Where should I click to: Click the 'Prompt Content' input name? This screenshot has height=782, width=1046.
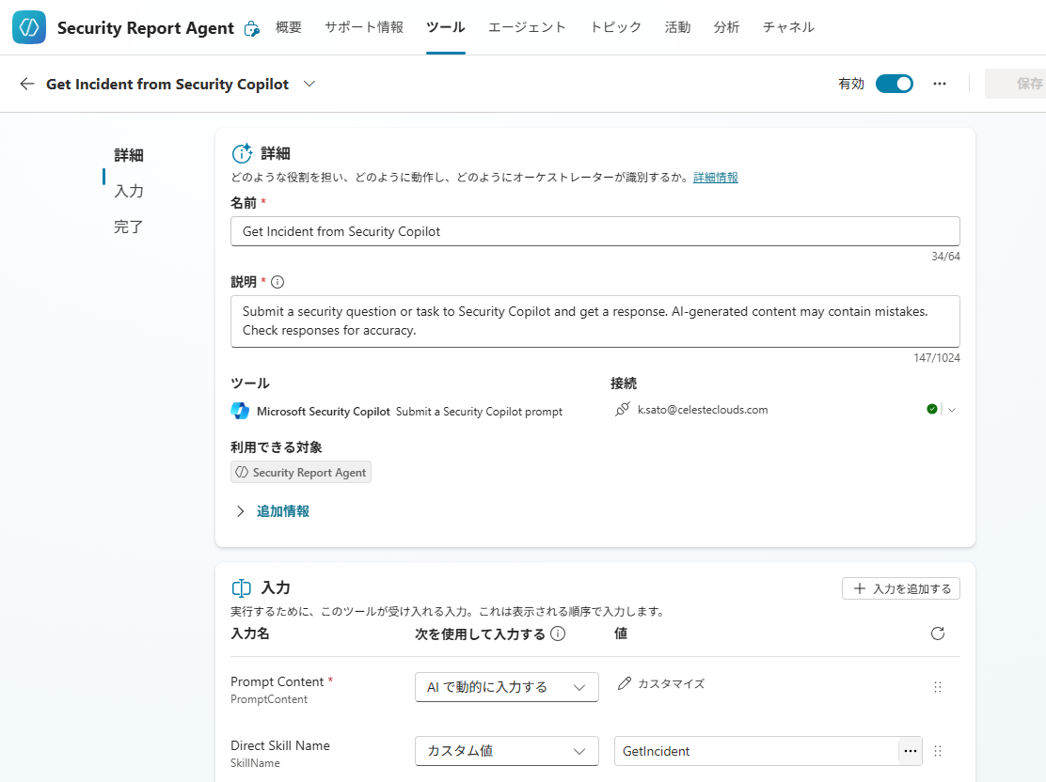tap(277, 682)
